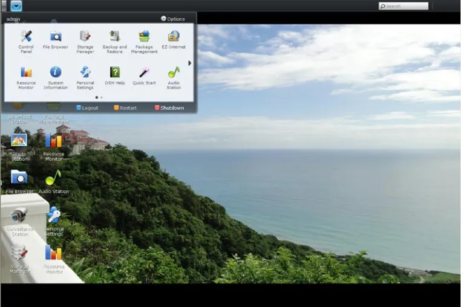
Task: Click the Search field
Action: [404, 6]
